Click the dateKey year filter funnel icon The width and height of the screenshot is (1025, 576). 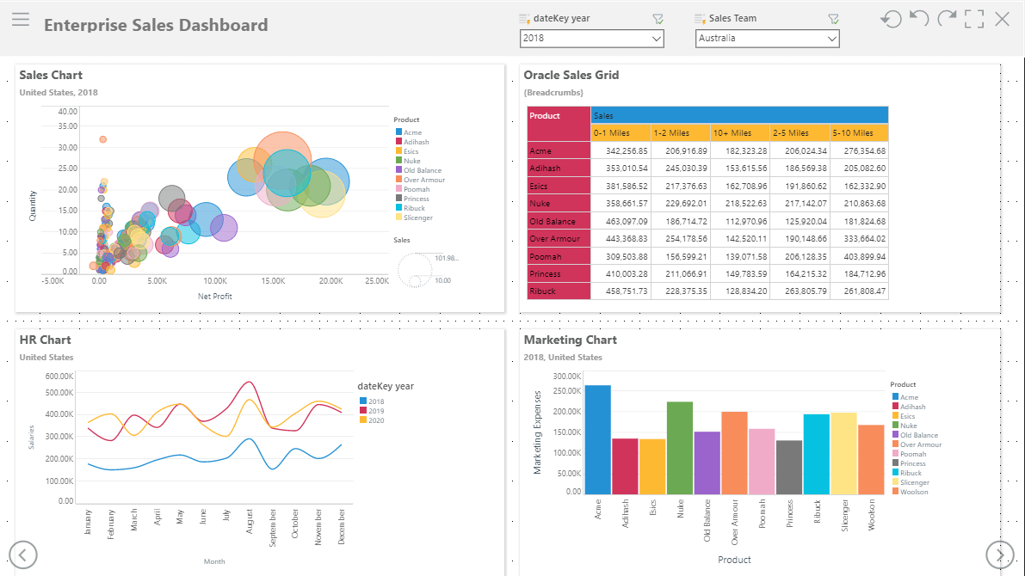point(658,19)
